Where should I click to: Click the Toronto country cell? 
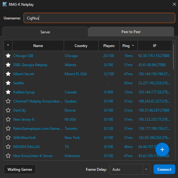(x=71, y=129)
